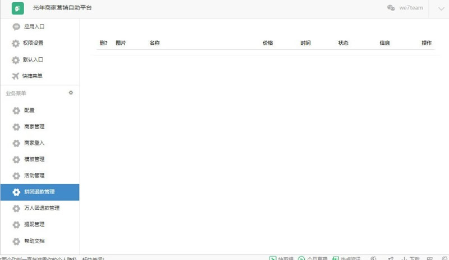This screenshot has width=449, height=260.
Task: Click the 光年商家营销自助平台 title
Action: tap(62, 8)
